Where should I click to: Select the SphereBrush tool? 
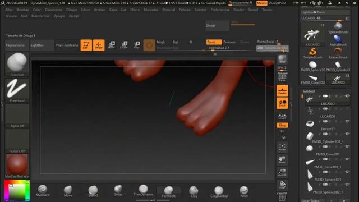point(338,28)
